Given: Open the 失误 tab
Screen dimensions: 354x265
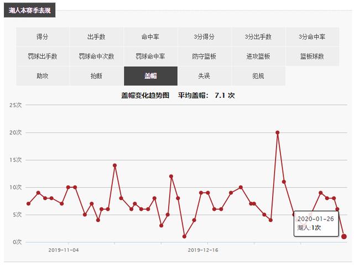Looking at the screenshot, I should pos(204,76).
